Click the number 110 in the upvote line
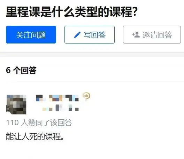Screen dimensions: 184x159 pyautogui.click(x=12, y=123)
